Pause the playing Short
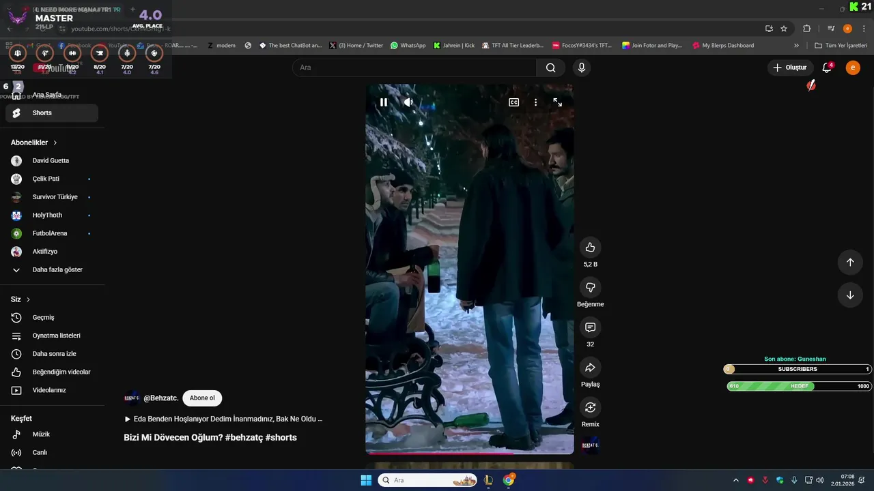The width and height of the screenshot is (874, 491). click(384, 102)
